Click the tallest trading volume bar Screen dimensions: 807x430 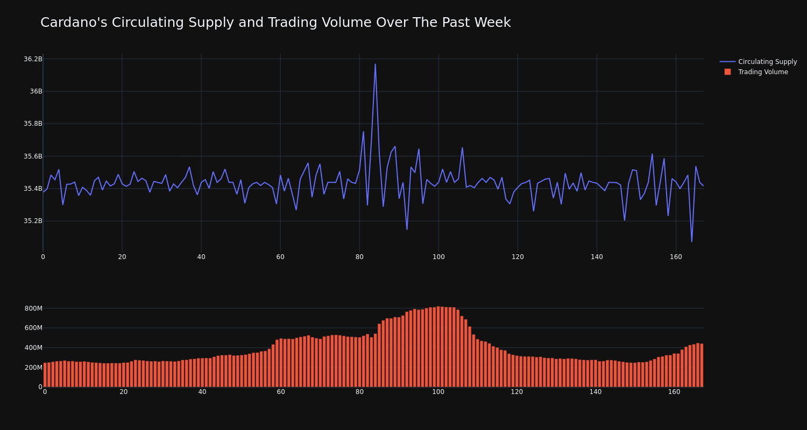(x=438, y=347)
